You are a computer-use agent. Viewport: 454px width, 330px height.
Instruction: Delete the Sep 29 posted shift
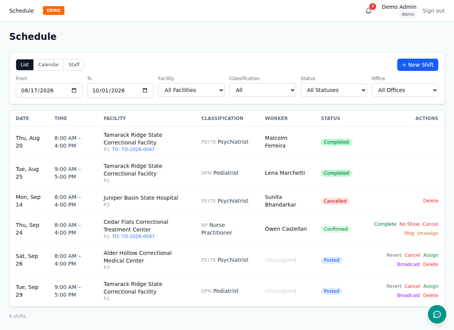click(431, 295)
